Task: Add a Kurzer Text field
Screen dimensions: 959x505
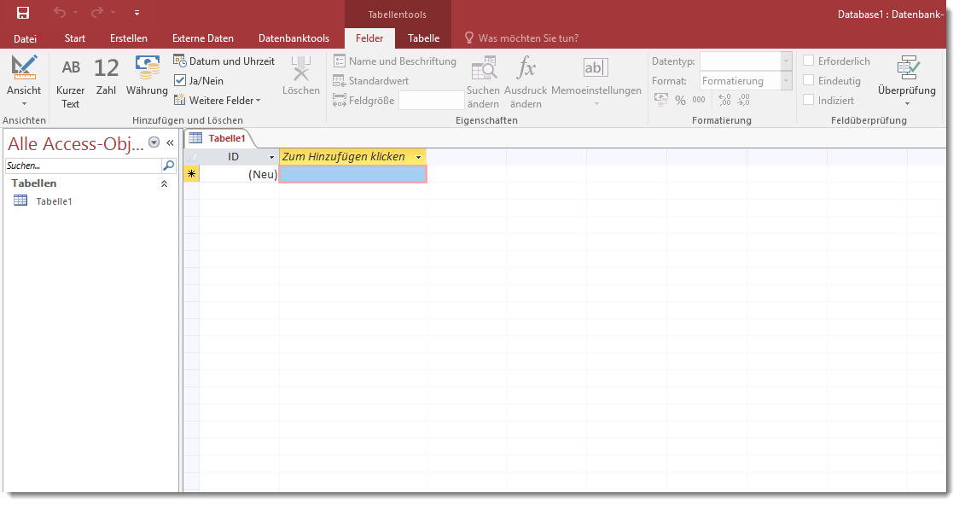Action: pos(71,82)
